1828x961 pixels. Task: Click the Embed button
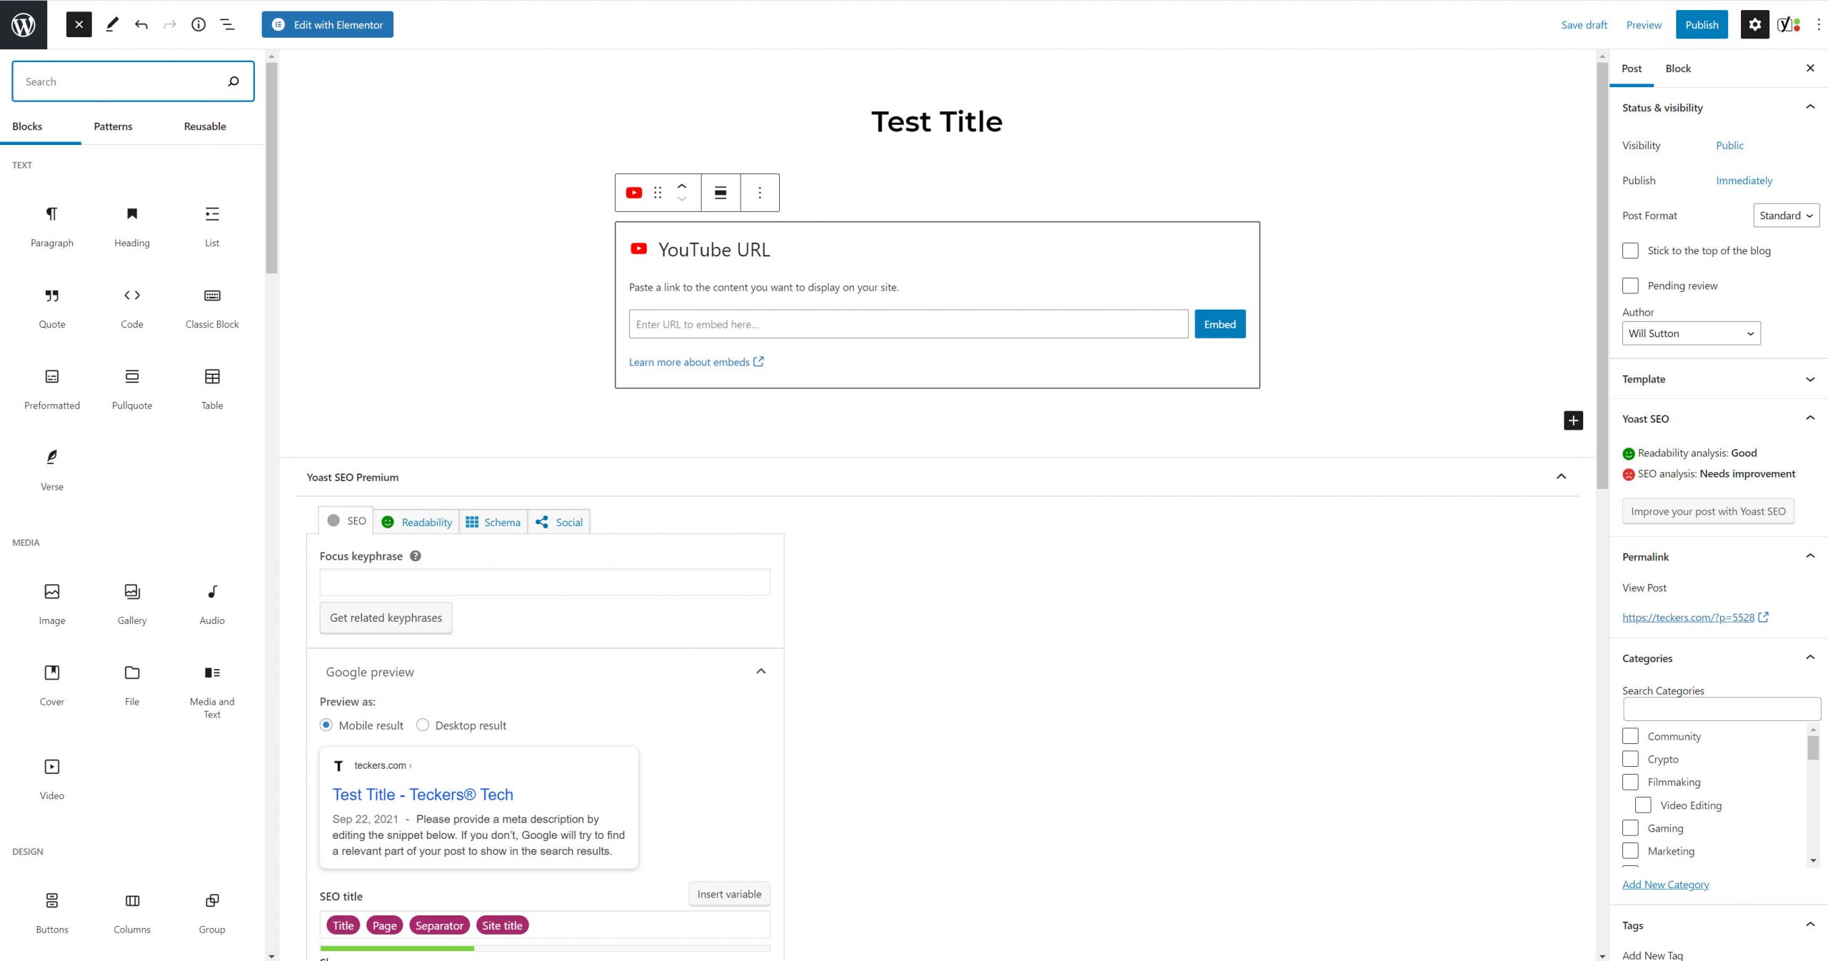(1220, 324)
